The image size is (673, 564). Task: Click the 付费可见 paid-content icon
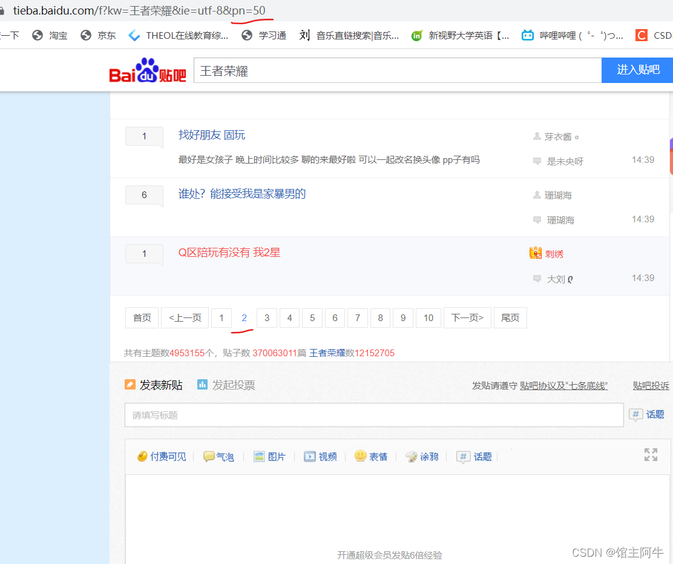coord(143,456)
